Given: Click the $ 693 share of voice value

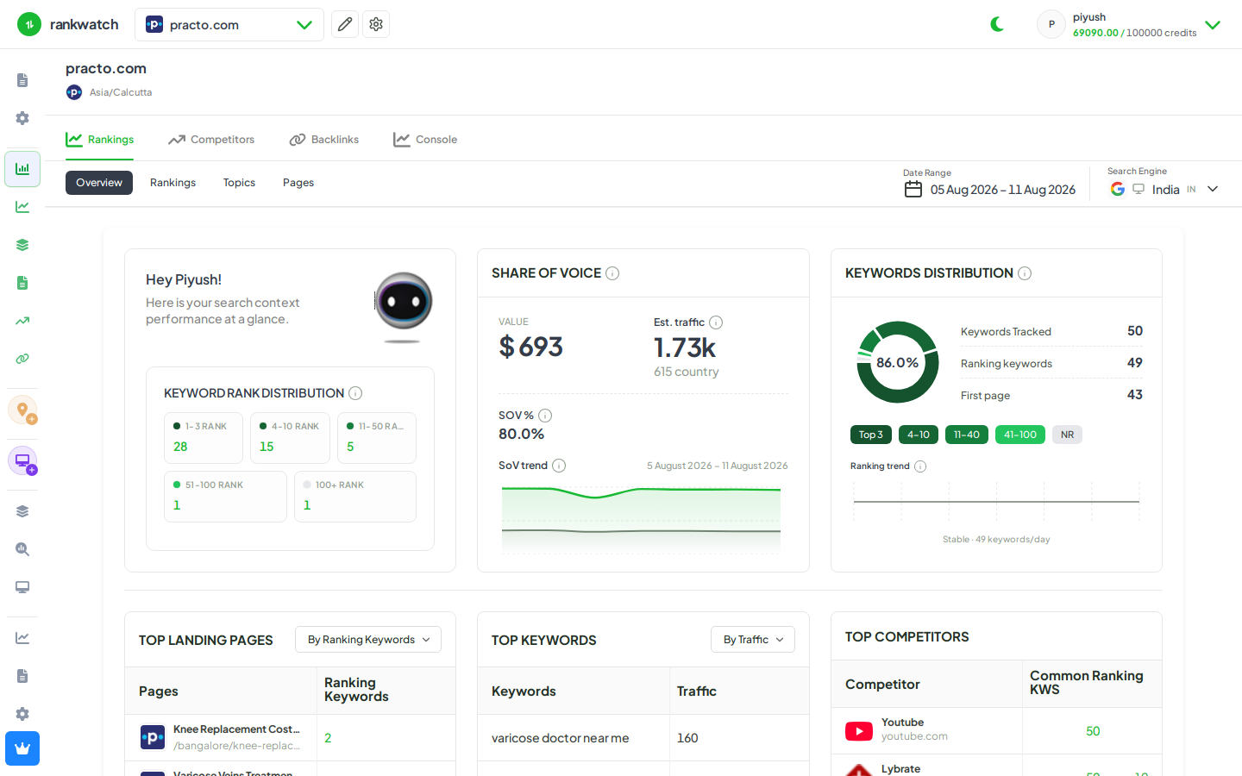Looking at the screenshot, I should click(530, 347).
